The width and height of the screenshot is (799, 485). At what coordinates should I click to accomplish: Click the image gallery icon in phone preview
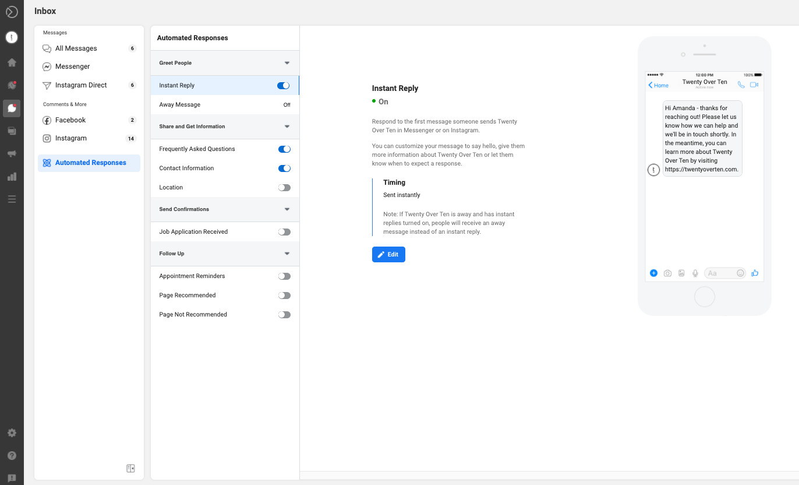681,273
